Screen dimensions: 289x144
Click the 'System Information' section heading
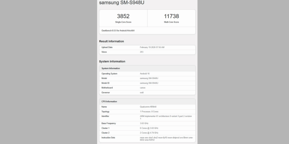click(112, 62)
